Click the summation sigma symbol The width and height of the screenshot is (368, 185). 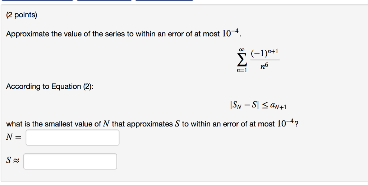tap(242, 60)
